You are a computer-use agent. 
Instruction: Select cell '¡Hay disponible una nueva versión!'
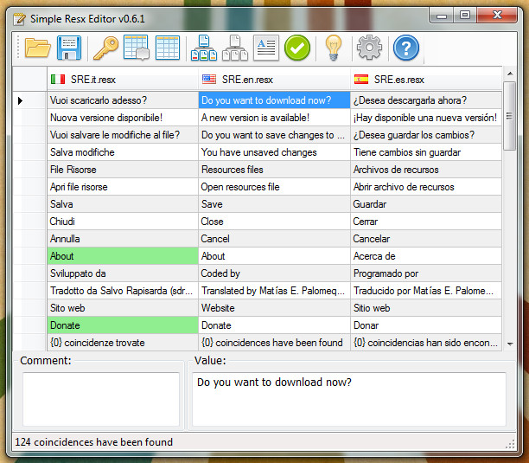pyautogui.click(x=426, y=118)
